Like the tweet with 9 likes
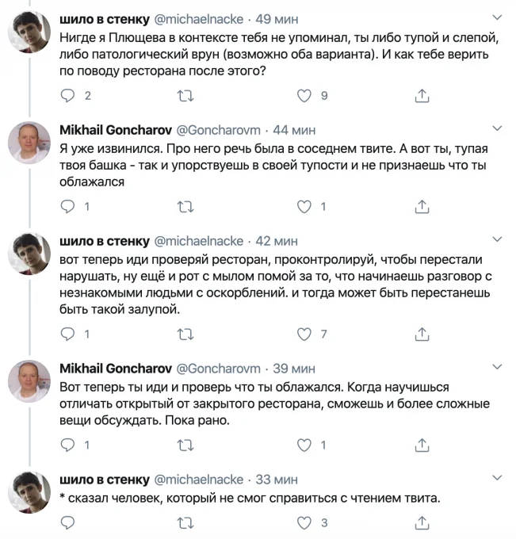The height and width of the screenshot is (539, 516). [x=304, y=96]
